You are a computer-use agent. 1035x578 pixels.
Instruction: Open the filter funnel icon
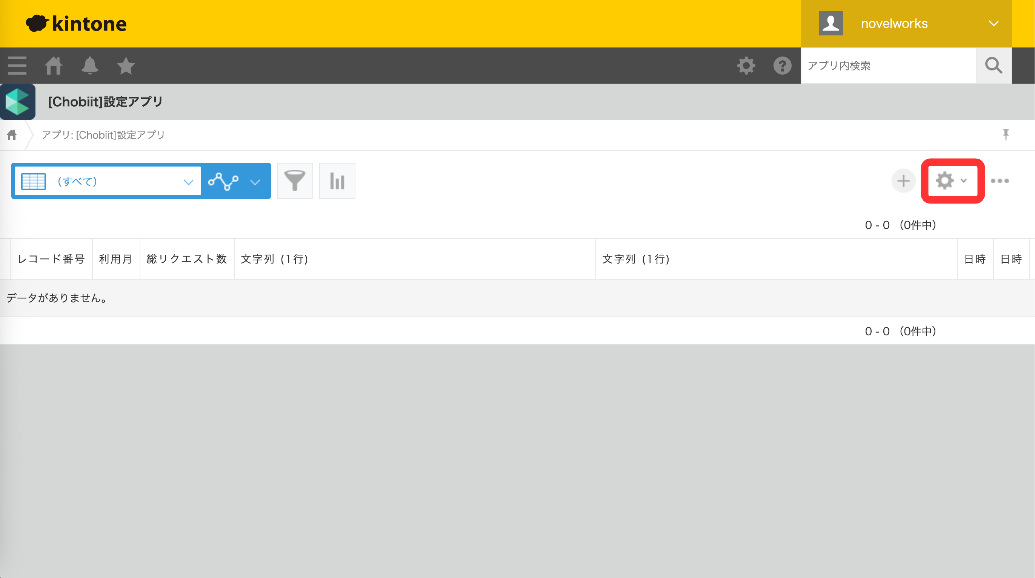point(295,181)
